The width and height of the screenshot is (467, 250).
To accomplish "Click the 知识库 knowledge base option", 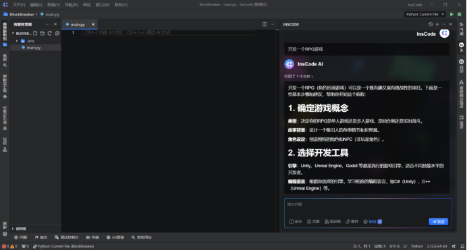I will [333, 222].
